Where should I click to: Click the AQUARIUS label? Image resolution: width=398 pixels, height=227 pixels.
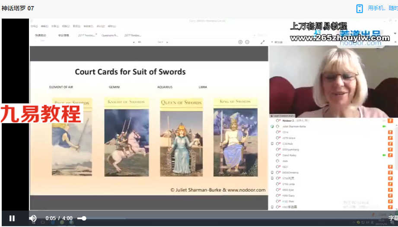coord(165,87)
